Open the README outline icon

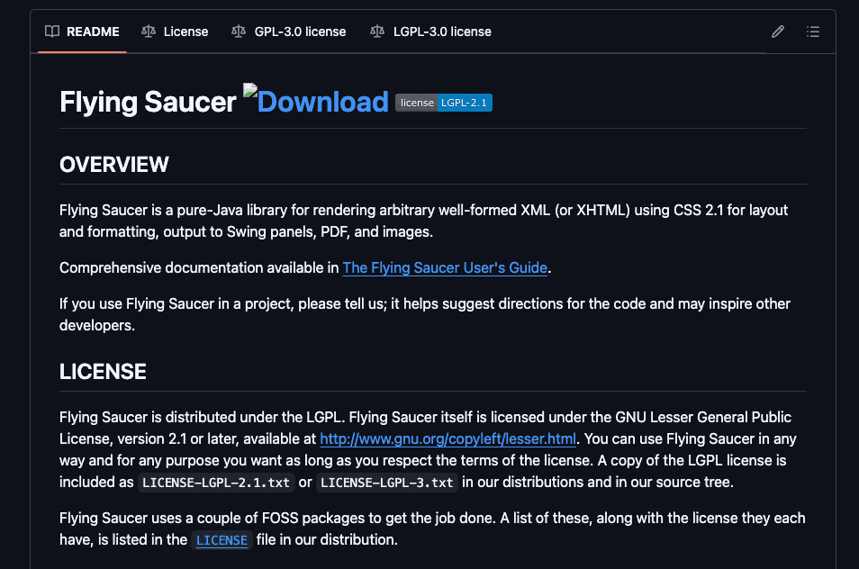pyautogui.click(x=813, y=32)
